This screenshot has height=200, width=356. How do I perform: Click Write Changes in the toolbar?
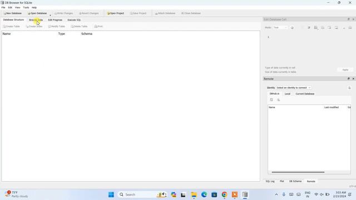(x=64, y=13)
